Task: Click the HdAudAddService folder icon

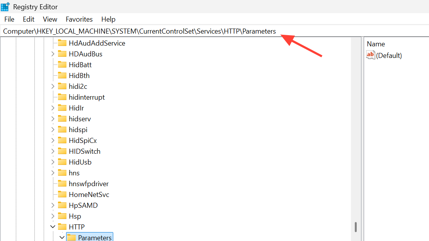Action: (62, 43)
